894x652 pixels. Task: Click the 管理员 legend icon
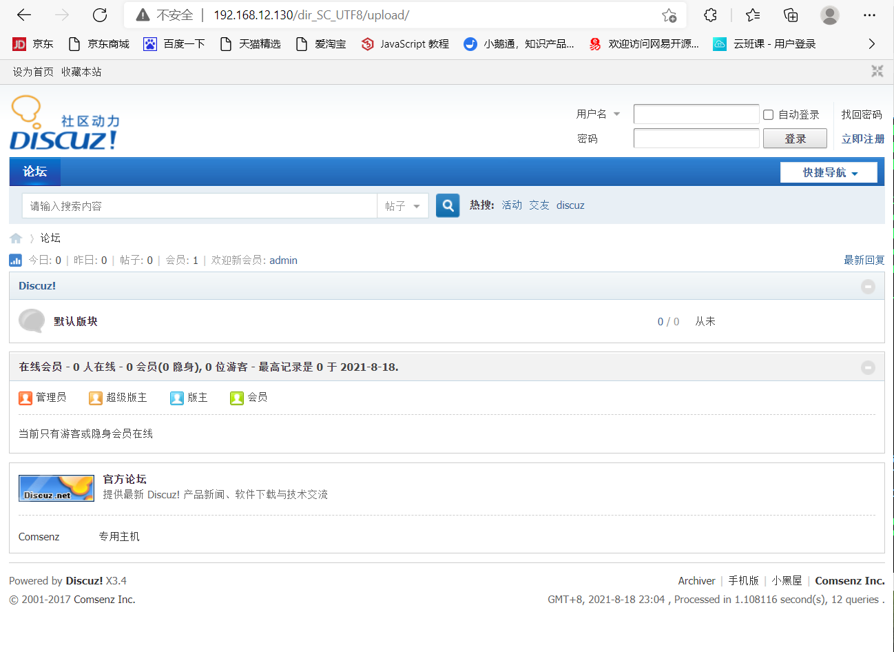[x=25, y=398]
